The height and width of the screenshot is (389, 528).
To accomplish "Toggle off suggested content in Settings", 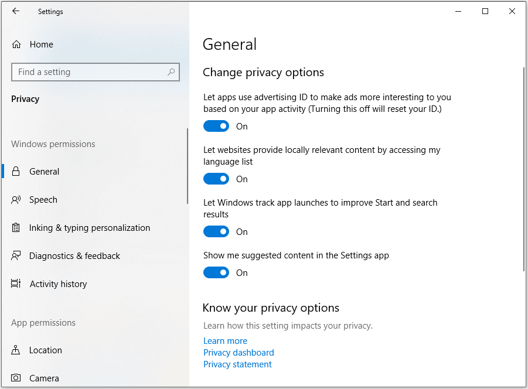I will point(216,272).
